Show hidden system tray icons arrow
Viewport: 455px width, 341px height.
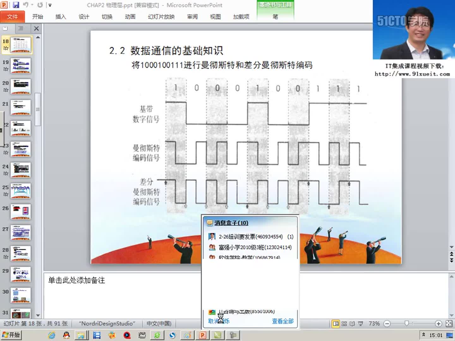click(x=423, y=335)
